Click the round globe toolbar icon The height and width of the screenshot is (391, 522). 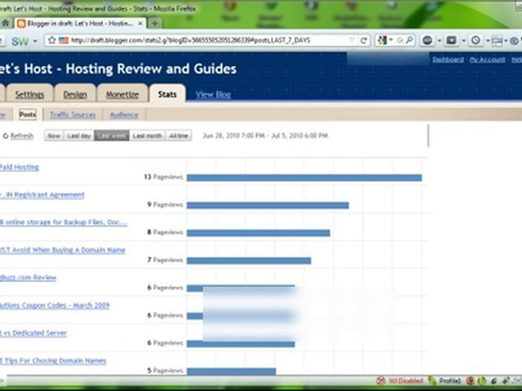pos(427,41)
